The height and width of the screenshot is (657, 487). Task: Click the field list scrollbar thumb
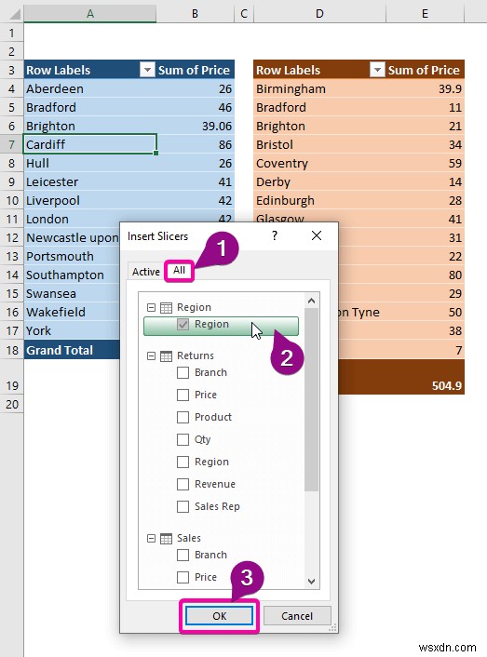[x=311, y=399]
